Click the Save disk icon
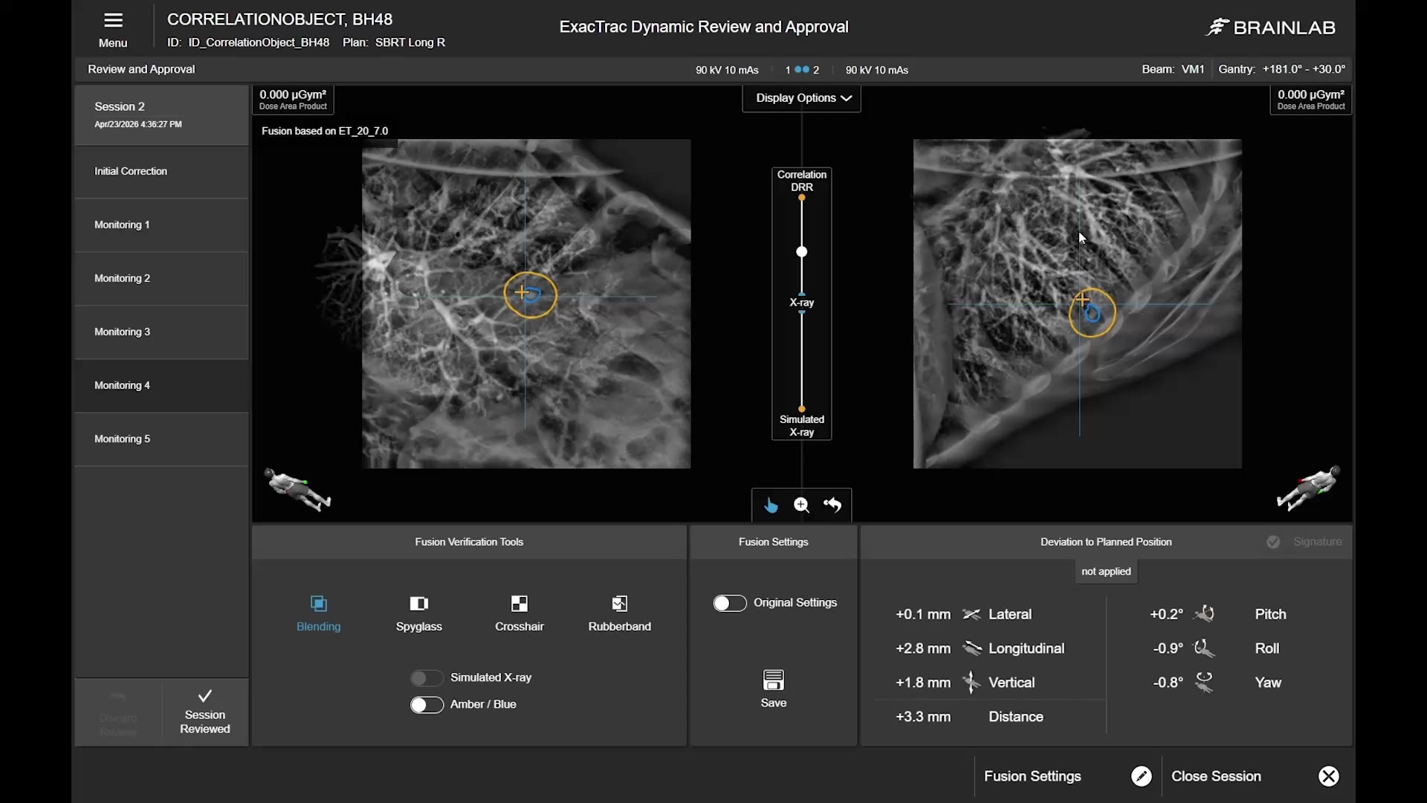The width and height of the screenshot is (1427, 803). [x=774, y=680]
